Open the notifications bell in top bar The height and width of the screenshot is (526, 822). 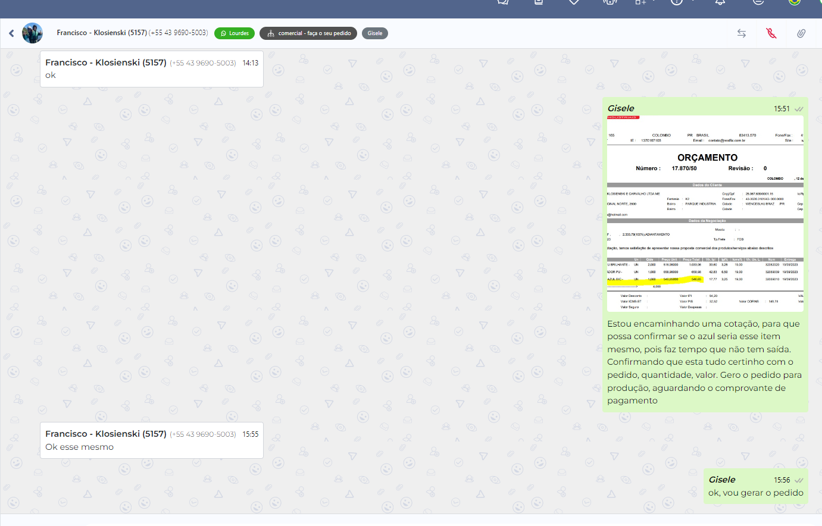[x=720, y=2]
